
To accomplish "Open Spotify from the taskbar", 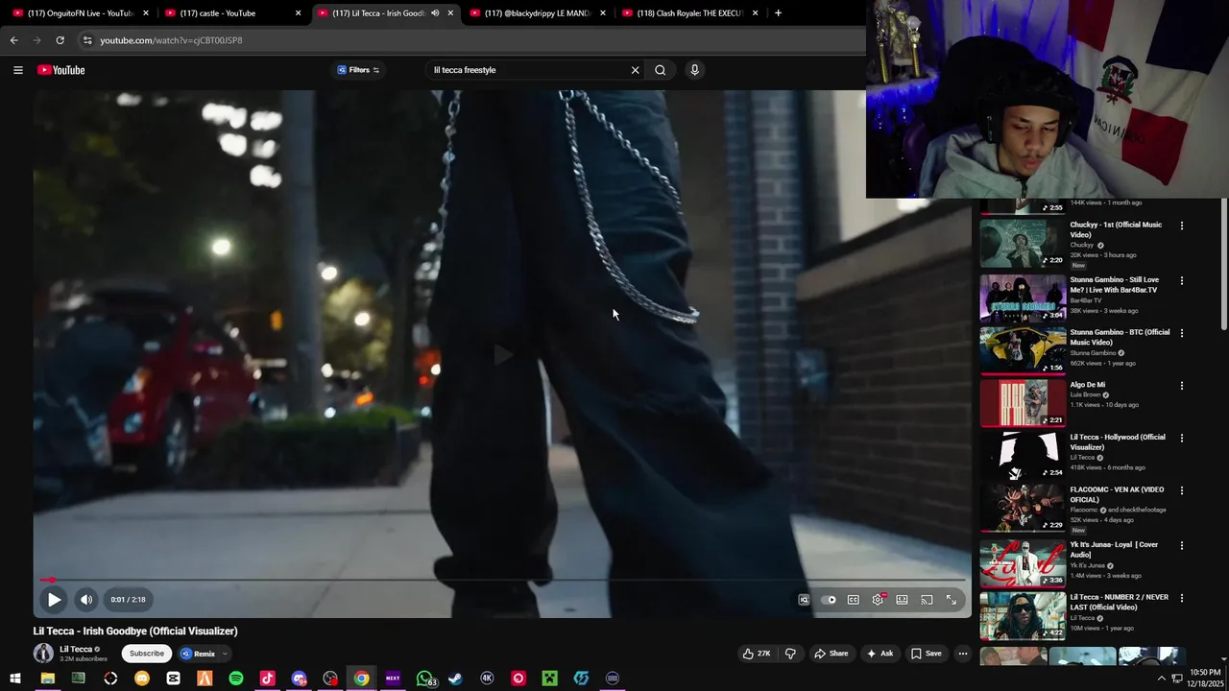I will click(x=236, y=679).
